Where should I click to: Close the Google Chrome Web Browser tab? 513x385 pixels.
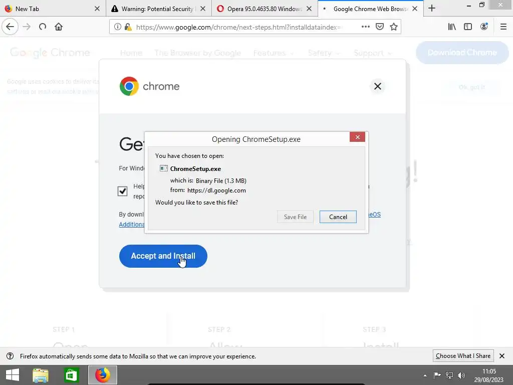415,9
